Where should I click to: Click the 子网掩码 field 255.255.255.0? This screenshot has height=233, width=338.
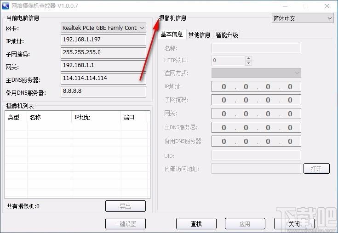click(103, 53)
